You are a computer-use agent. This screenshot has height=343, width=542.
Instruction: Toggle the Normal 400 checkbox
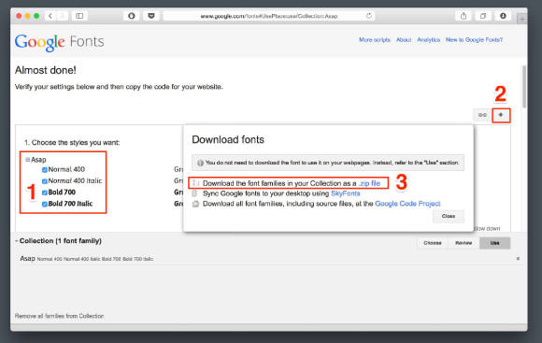tap(45, 170)
